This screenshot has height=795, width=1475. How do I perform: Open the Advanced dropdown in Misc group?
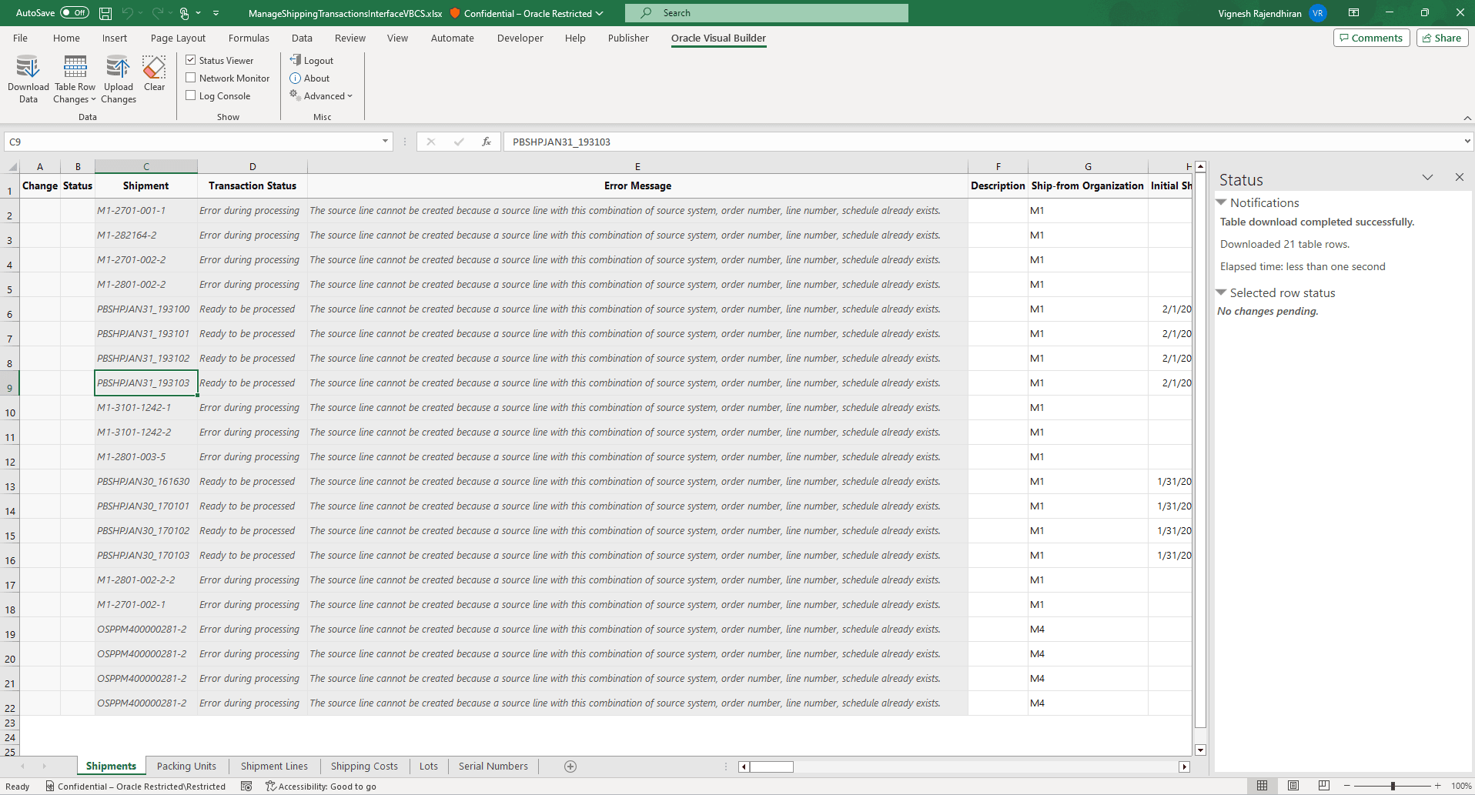[321, 95]
